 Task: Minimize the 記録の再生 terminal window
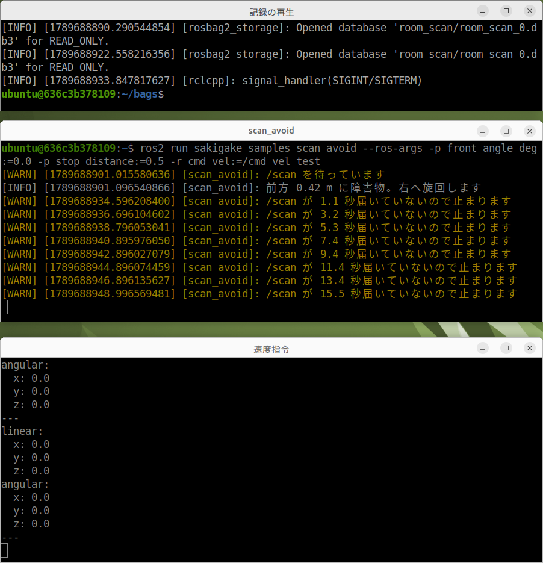coord(483,11)
